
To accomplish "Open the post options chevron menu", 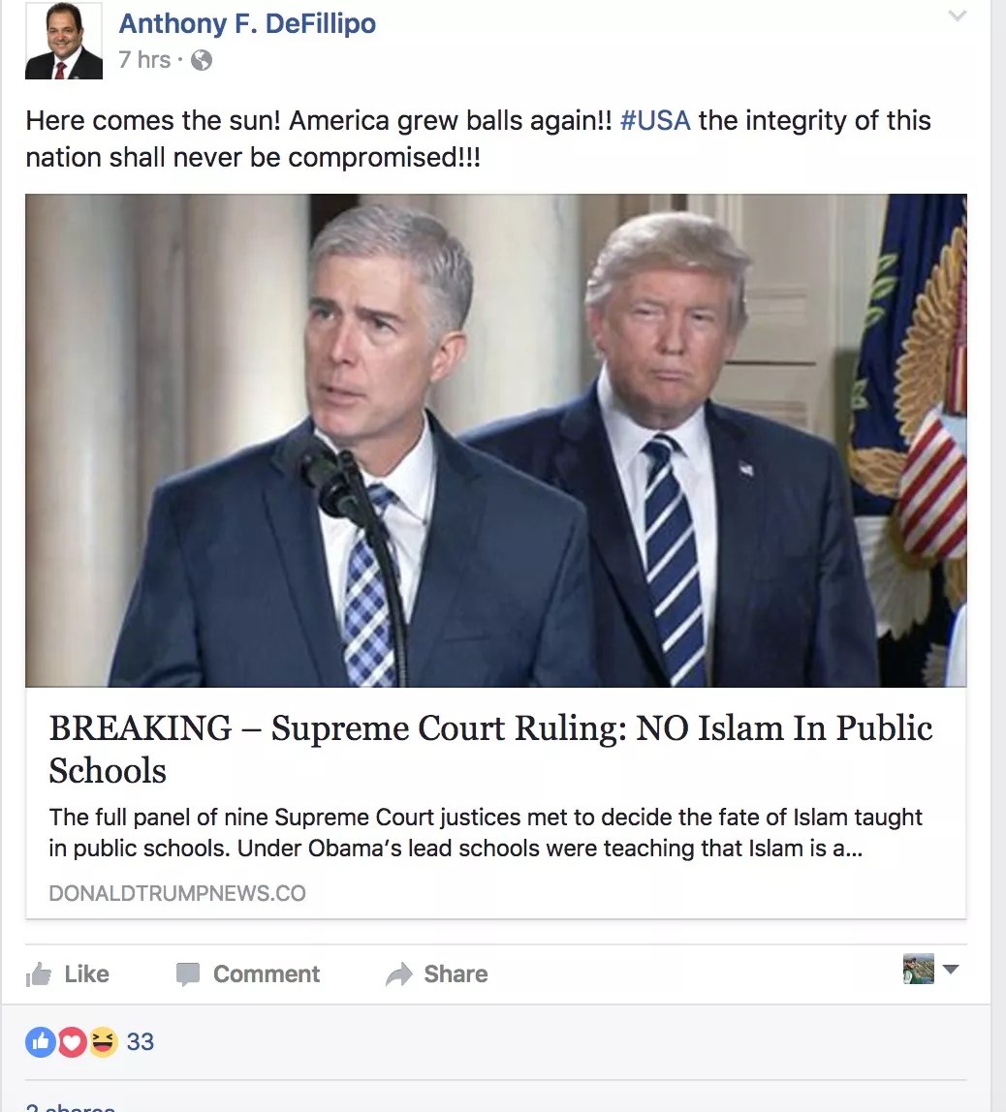I will coord(957,15).
